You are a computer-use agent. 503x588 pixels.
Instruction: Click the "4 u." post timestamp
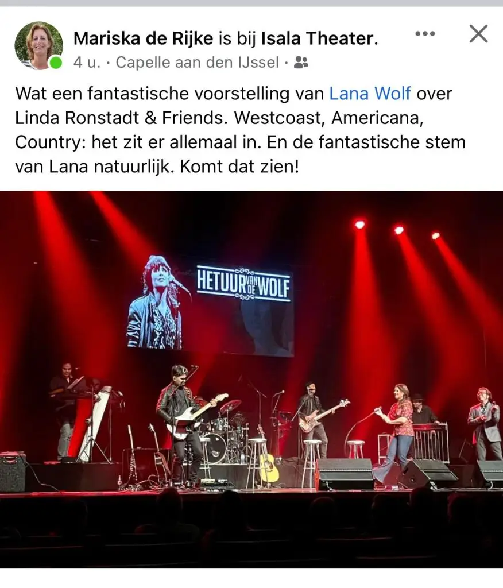(x=87, y=63)
